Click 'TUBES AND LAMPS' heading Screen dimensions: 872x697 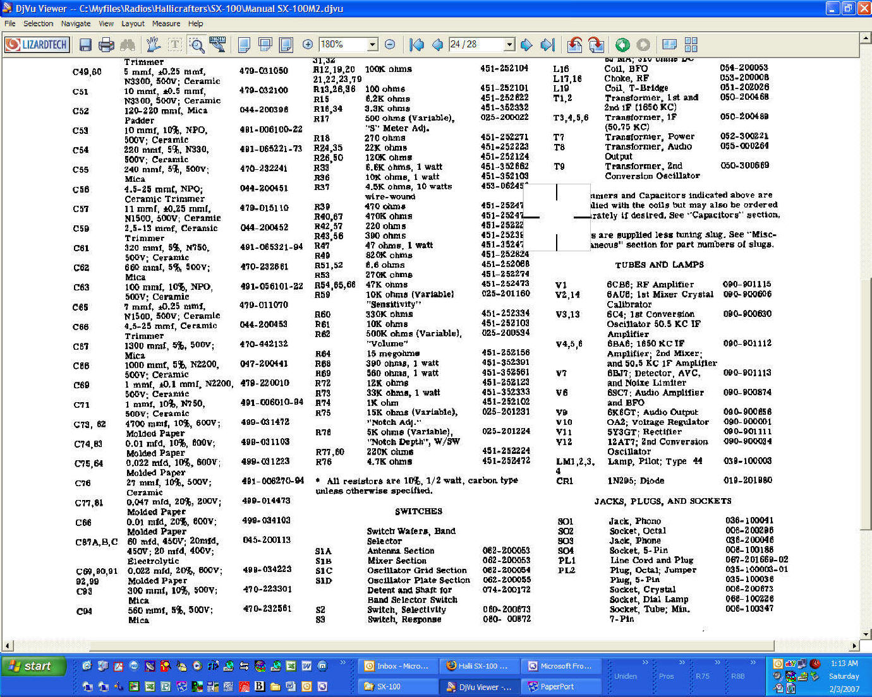pyautogui.click(x=659, y=265)
